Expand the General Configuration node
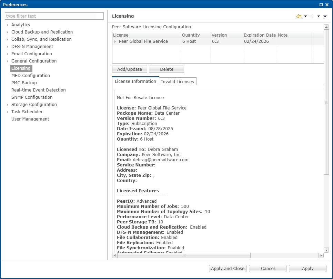 tap(8, 61)
